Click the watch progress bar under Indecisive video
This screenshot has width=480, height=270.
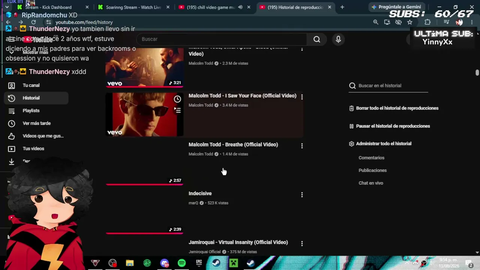coord(144,233)
